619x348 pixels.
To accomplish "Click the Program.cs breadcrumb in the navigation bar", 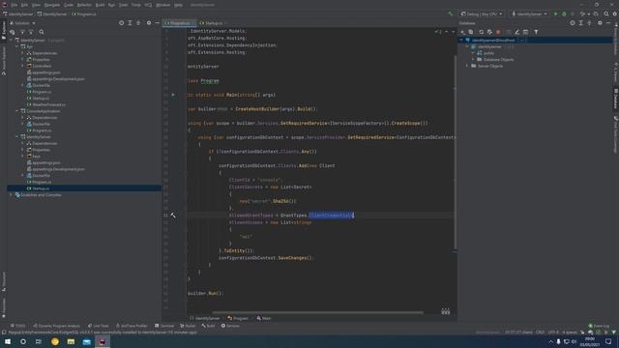I will coord(84,14).
